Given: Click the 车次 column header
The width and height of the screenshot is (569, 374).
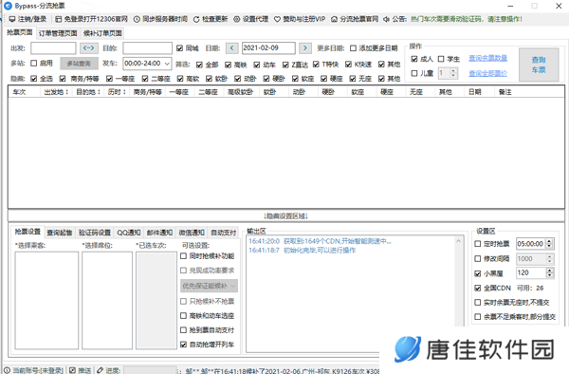Looking at the screenshot, I should click(25, 92).
